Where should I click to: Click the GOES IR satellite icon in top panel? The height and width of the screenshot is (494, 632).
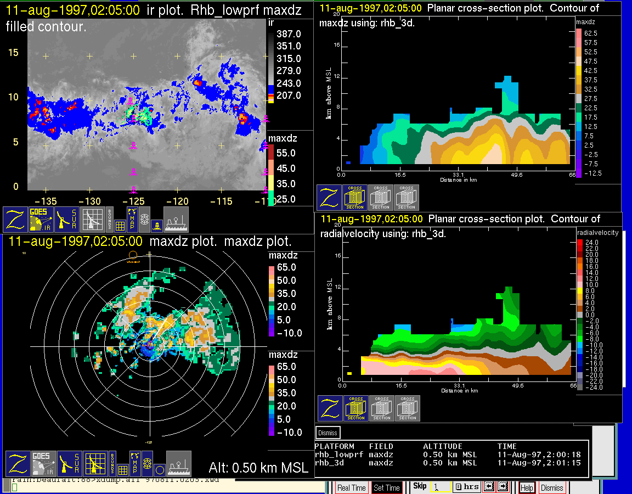pyautogui.click(x=41, y=219)
